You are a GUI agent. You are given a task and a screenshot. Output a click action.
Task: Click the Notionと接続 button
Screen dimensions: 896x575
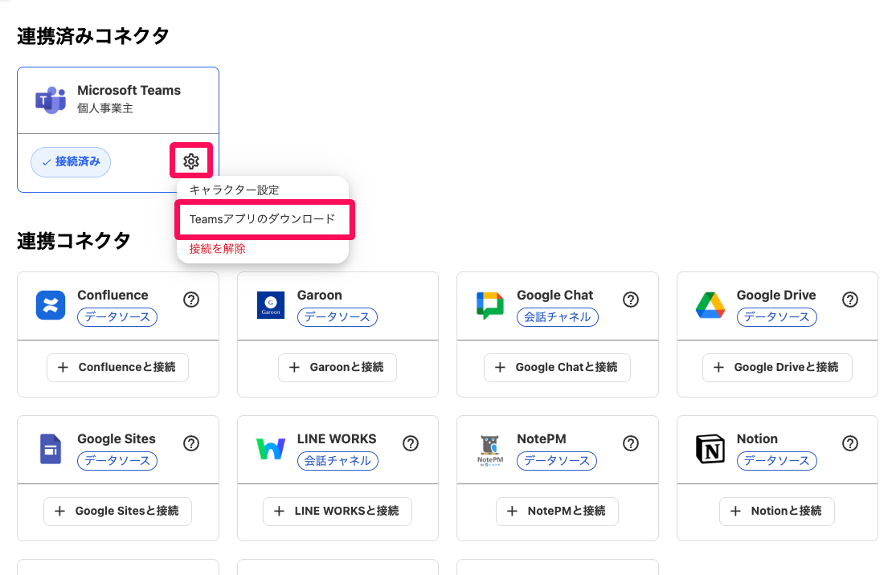[x=777, y=511]
